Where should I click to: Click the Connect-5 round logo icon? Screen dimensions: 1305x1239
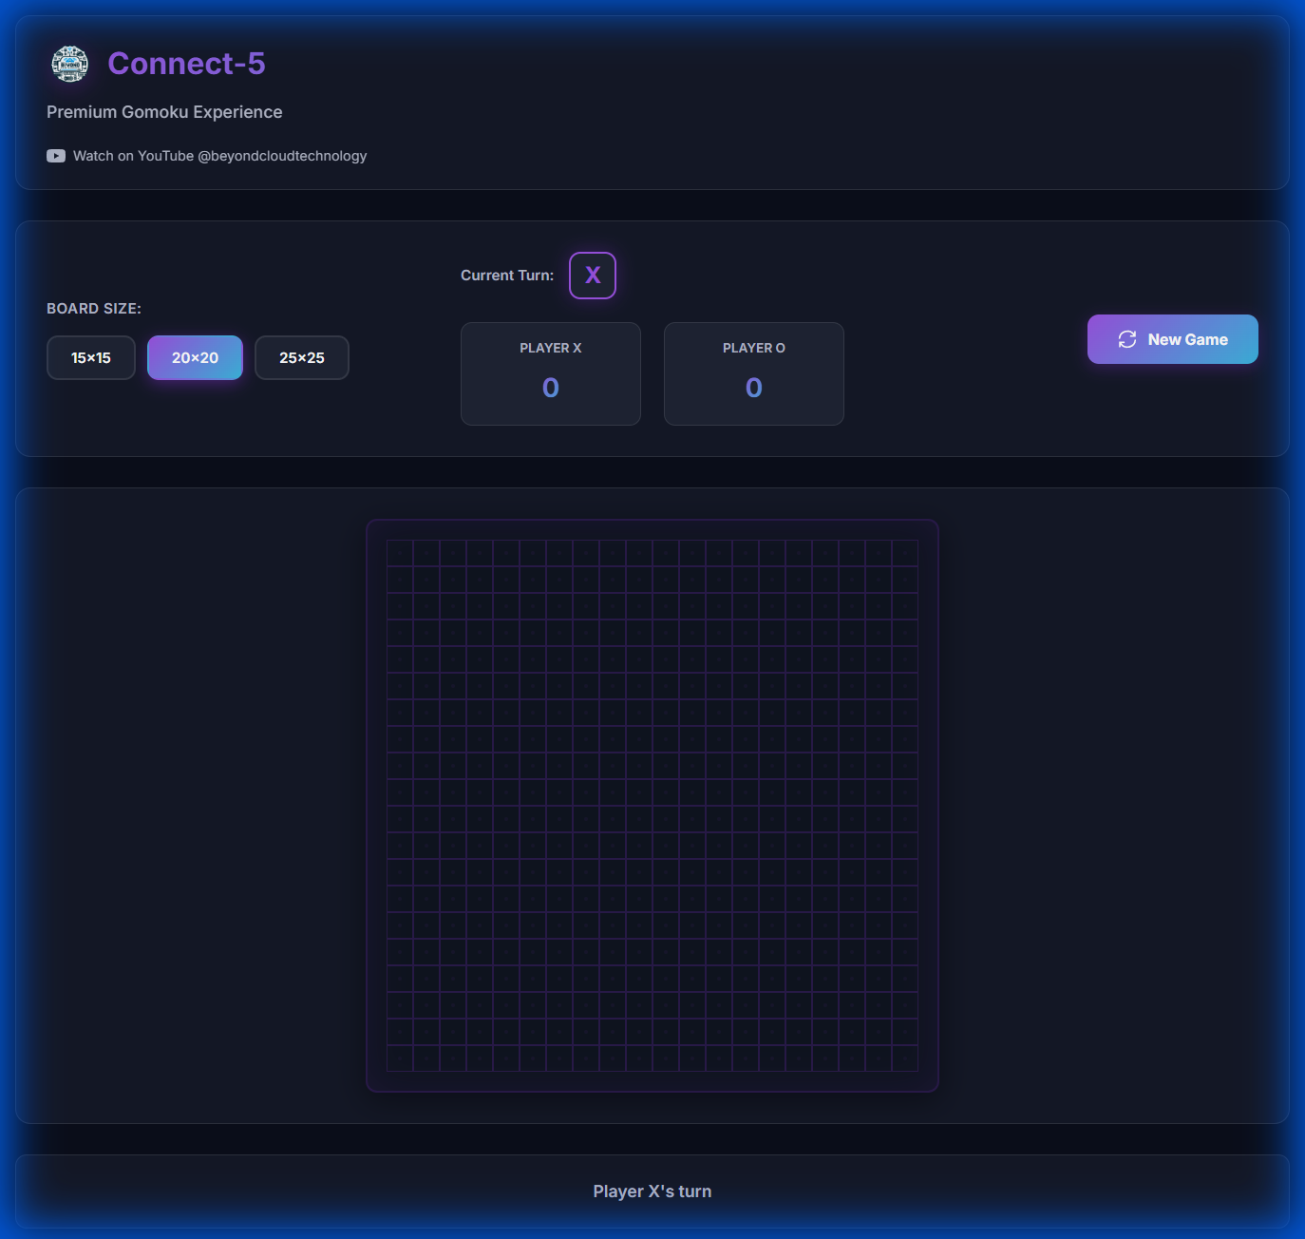click(69, 64)
